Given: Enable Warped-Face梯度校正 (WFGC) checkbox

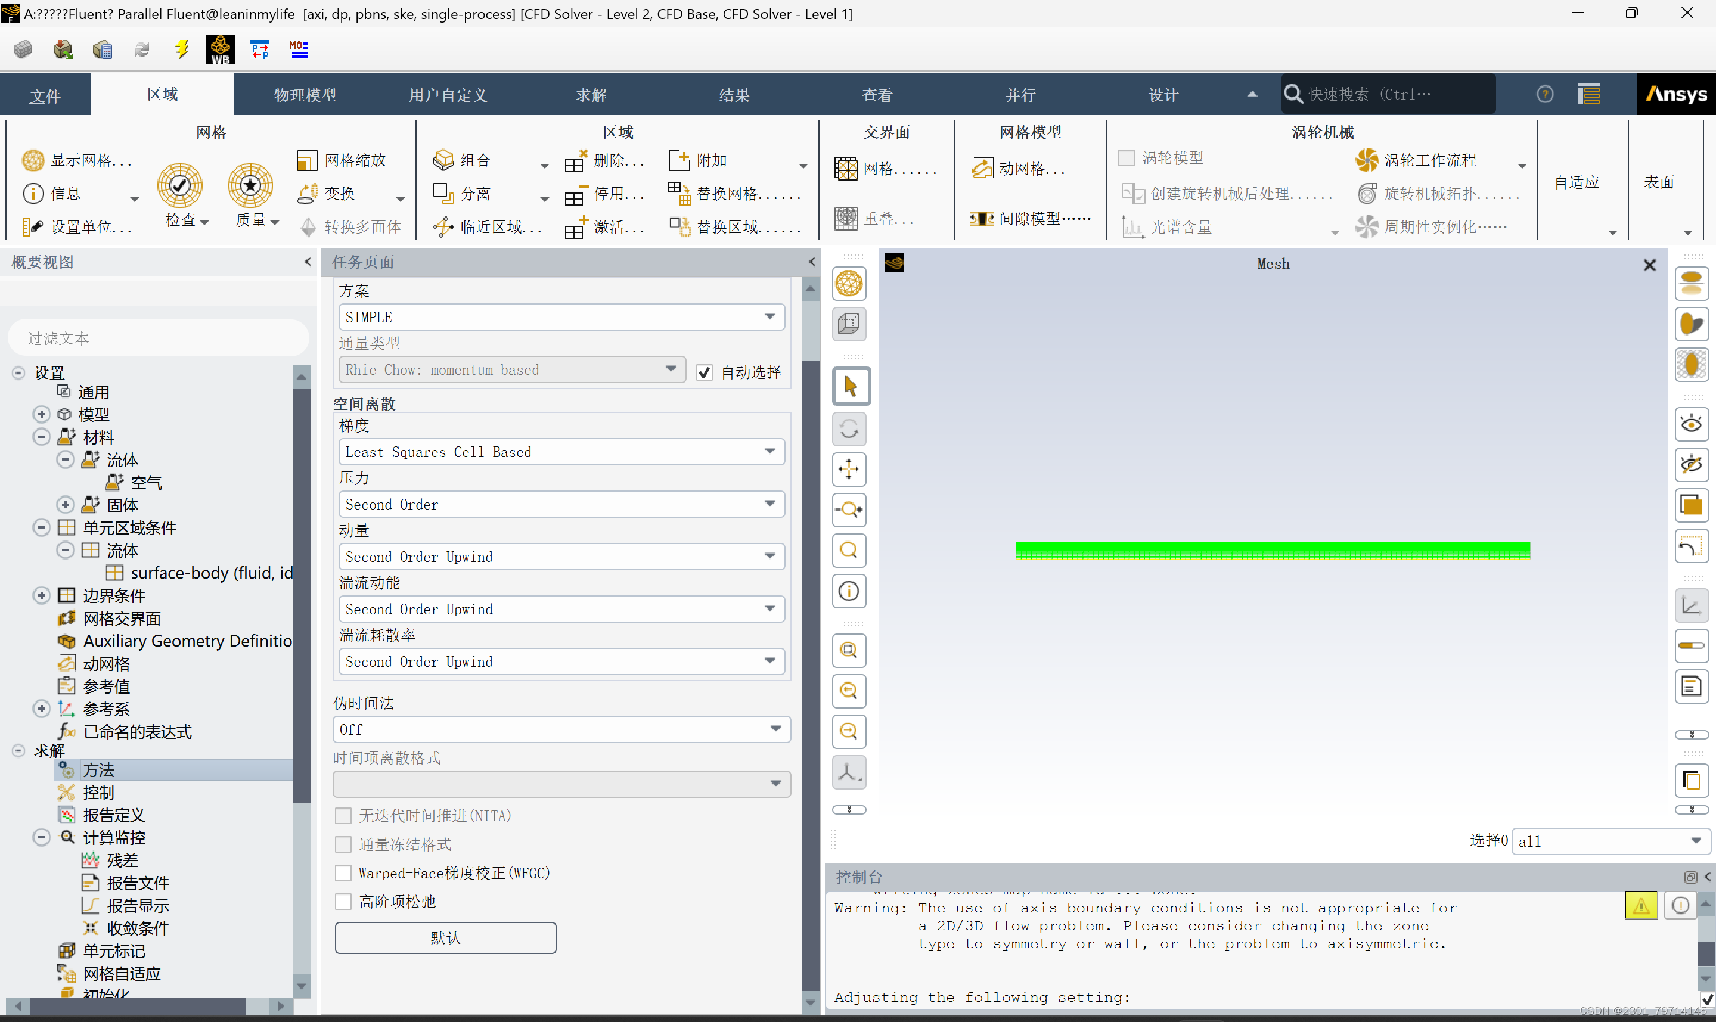Looking at the screenshot, I should pos(343,873).
